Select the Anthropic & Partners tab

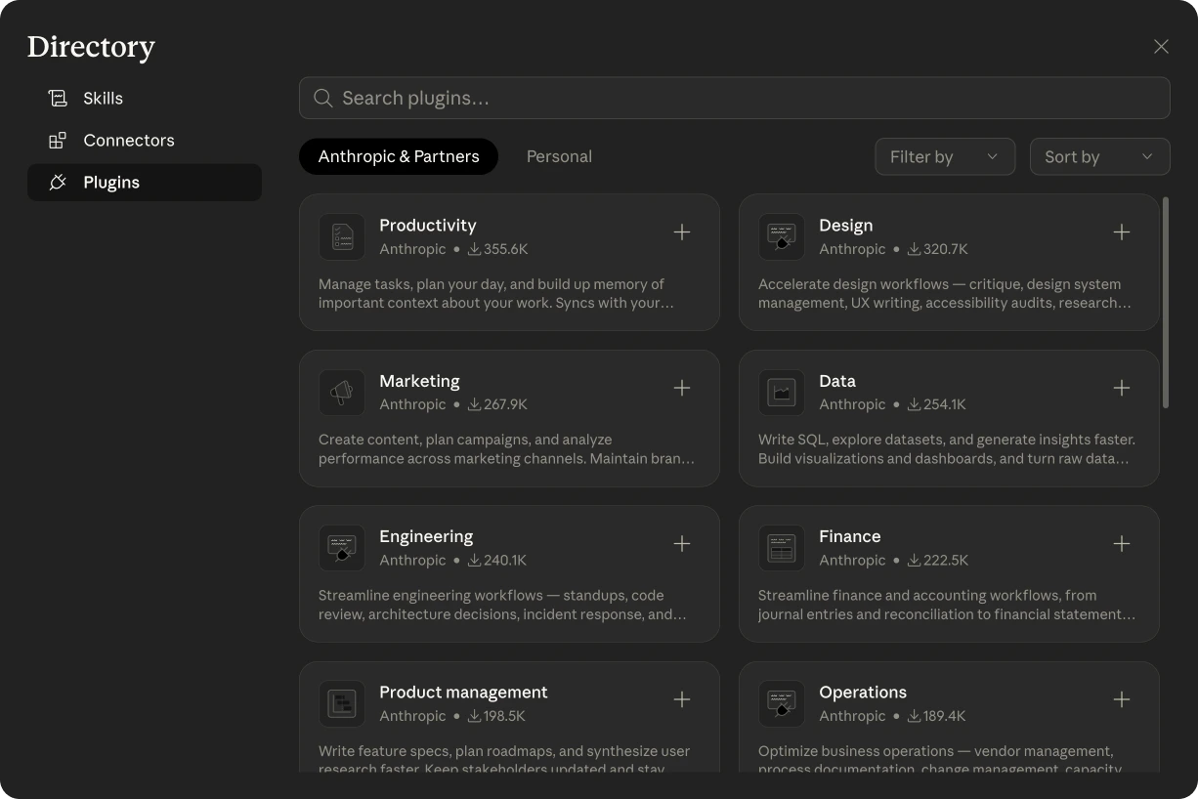pyautogui.click(x=399, y=156)
